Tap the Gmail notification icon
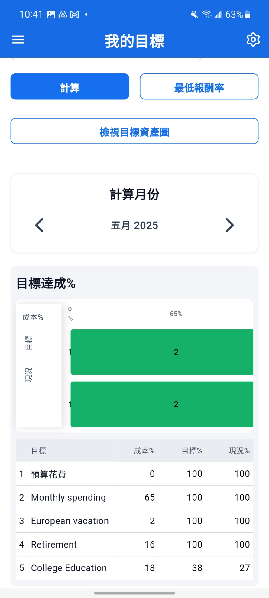The image size is (269, 598). [75, 15]
